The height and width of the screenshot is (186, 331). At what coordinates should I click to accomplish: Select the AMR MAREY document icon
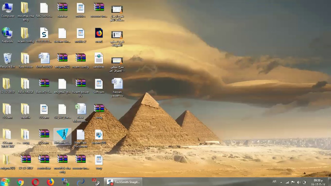click(44, 61)
